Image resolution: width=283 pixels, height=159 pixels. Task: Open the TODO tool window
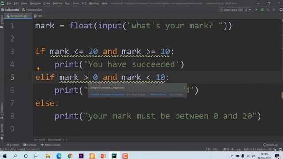coord(13,145)
